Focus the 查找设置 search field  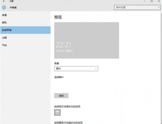coord(137,7)
